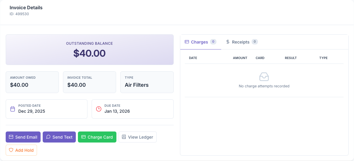
Task: Select the Receipts count badge
Action: point(255,42)
